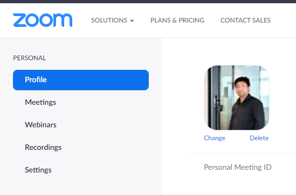296x195 pixels.
Task: Click Change under the profile photo
Action: click(x=215, y=138)
